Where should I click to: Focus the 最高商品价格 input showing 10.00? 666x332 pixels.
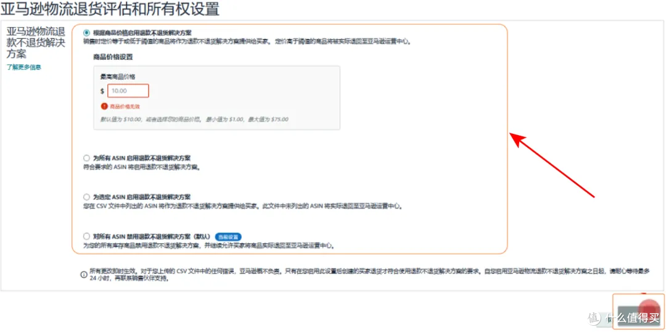(x=128, y=91)
